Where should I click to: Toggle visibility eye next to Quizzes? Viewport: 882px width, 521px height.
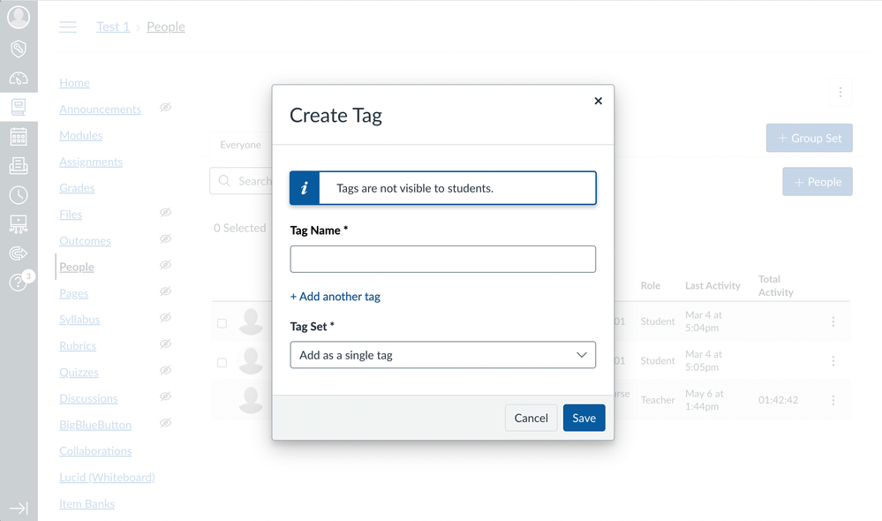click(x=165, y=370)
